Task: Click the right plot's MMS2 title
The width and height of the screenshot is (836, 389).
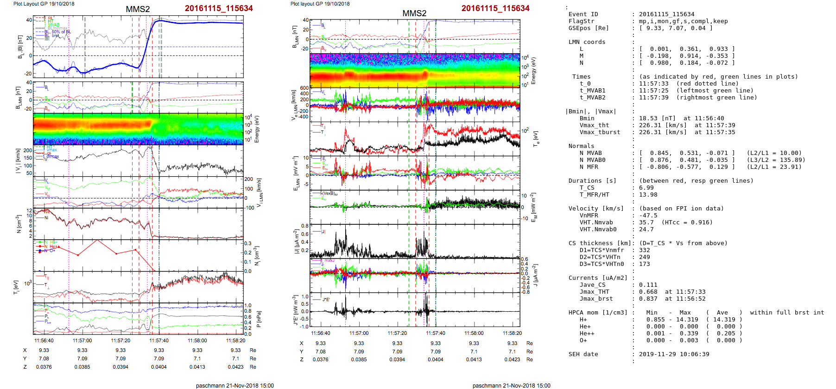Action: tap(414, 13)
